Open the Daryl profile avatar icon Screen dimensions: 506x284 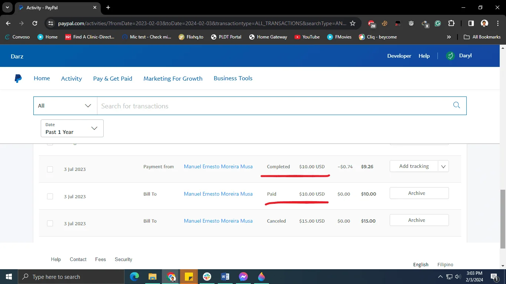click(450, 56)
